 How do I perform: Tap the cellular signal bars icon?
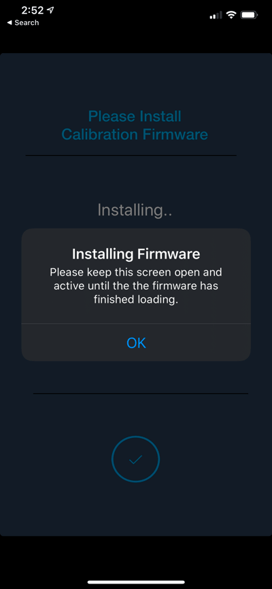(x=216, y=16)
